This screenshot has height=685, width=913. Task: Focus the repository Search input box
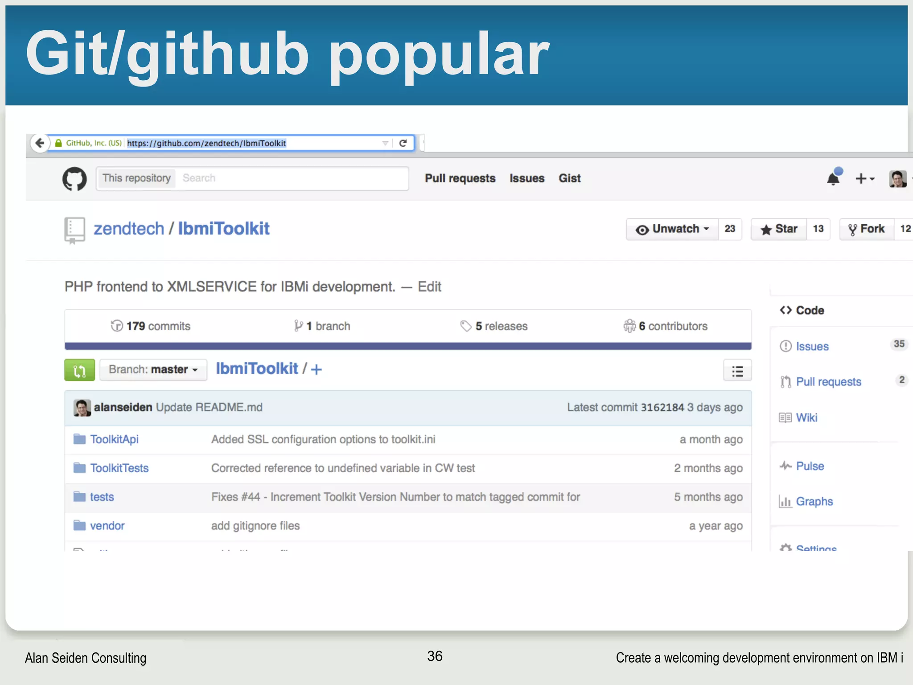pos(292,178)
